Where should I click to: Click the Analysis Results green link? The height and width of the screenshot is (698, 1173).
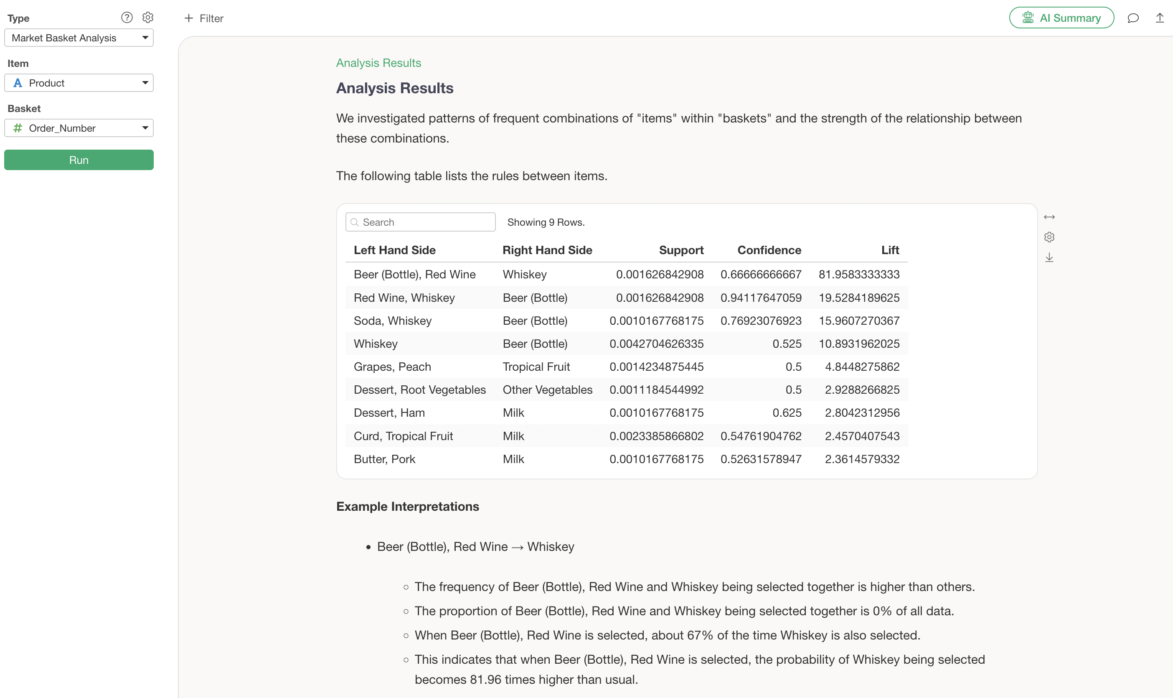[378, 63]
